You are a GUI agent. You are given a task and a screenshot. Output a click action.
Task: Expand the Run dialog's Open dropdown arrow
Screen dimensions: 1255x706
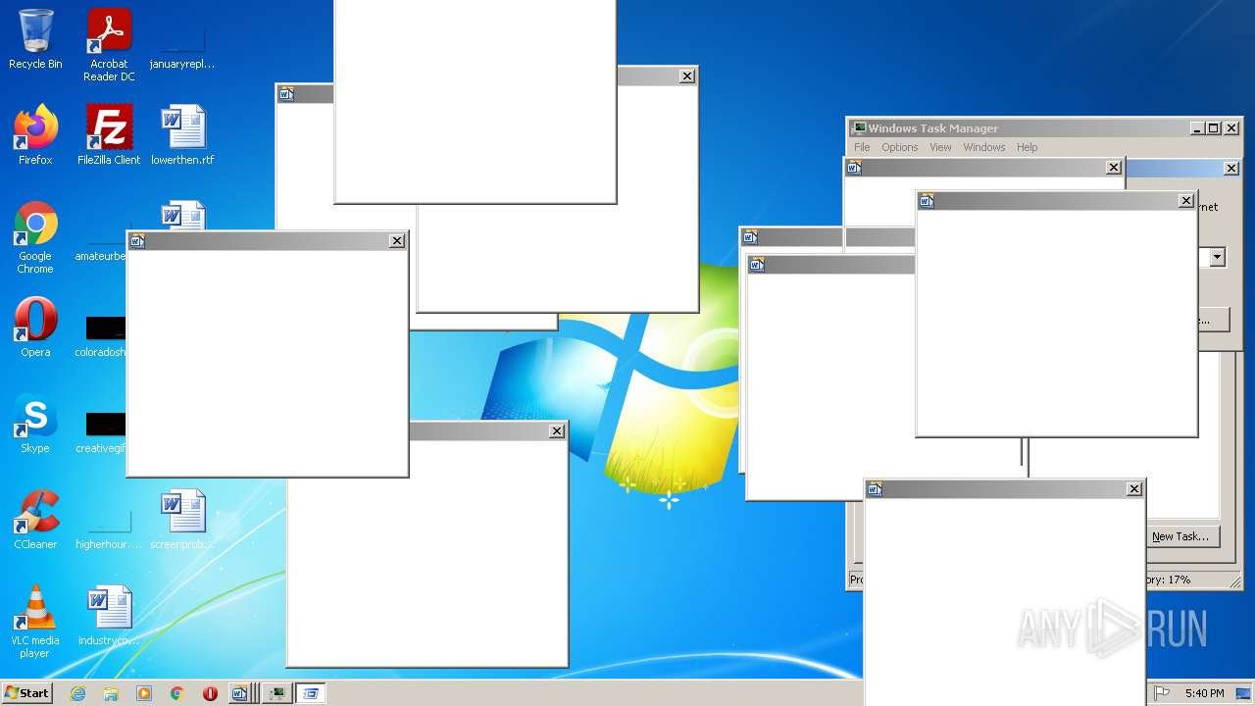1217,257
